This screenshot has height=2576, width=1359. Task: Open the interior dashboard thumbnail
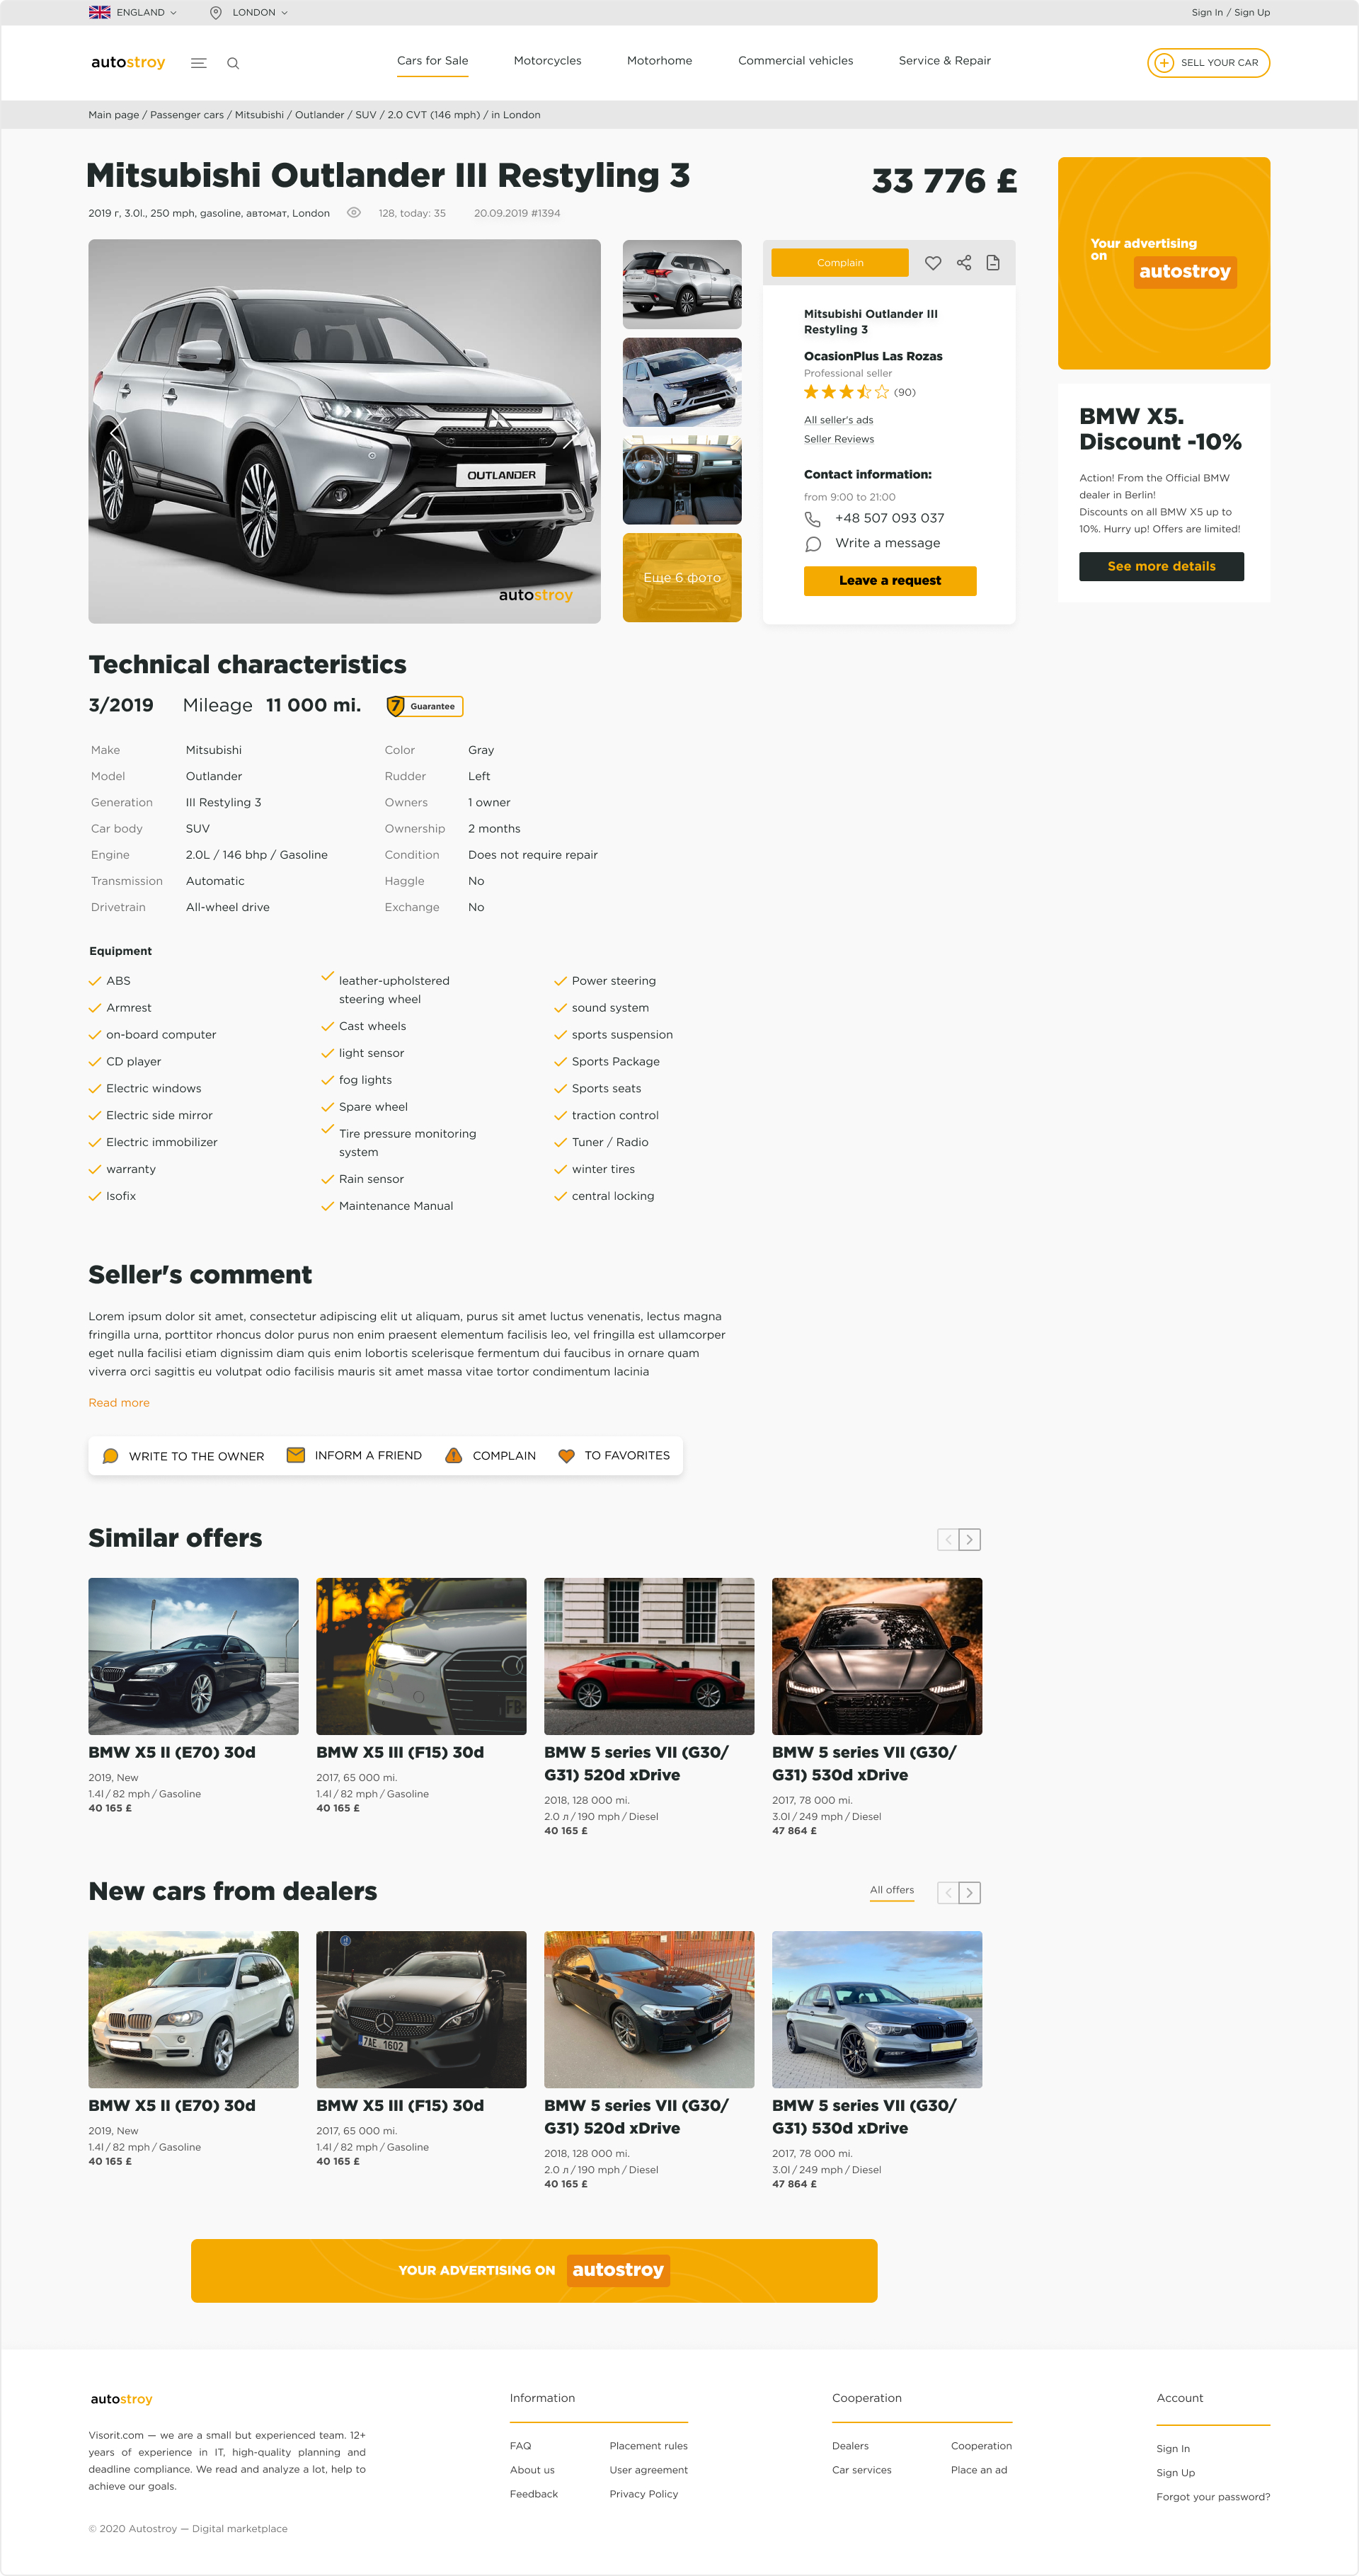coord(682,480)
